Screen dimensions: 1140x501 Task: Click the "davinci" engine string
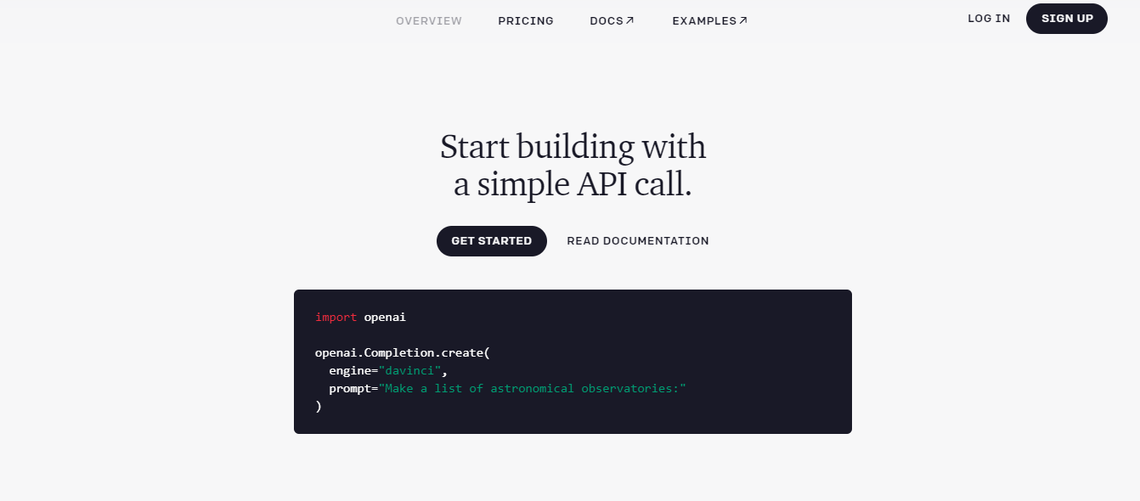(409, 370)
